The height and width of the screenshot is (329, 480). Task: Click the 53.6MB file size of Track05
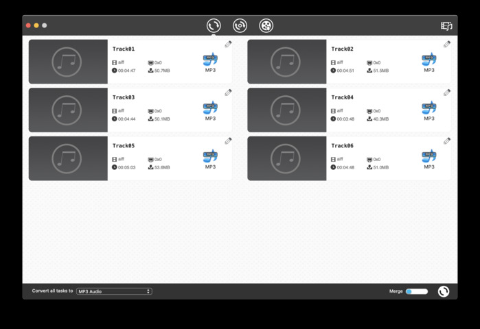pyautogui.click(x=162, y=167)
